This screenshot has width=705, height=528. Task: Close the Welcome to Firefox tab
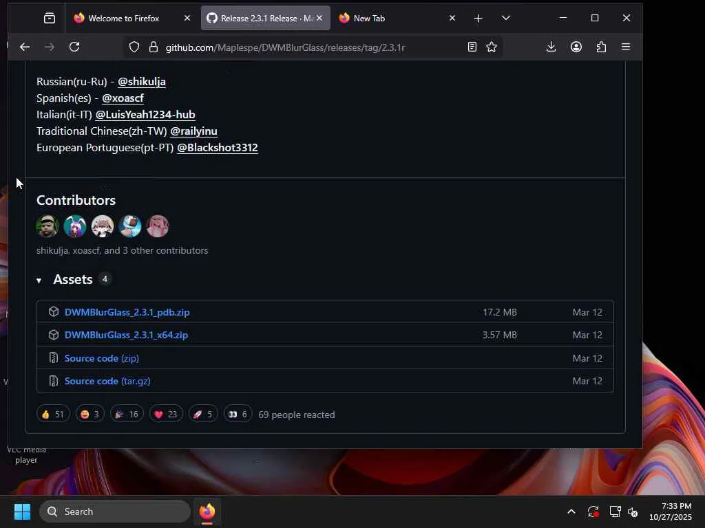pyautogui.click(x=187, y=19)
